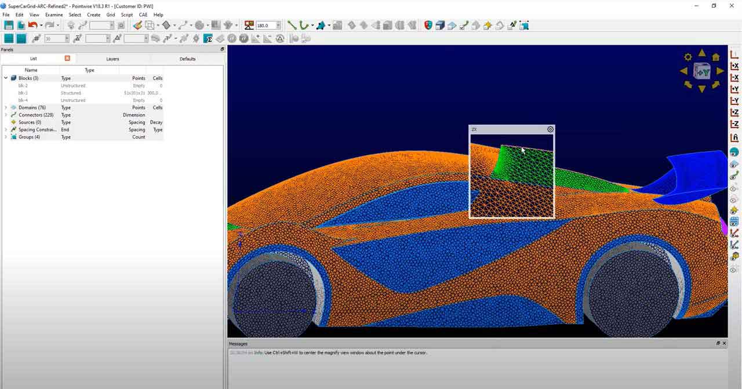This screenshot has width=742, height=389.
Task: Click the orange close button on the List tab
Action: 67,59
